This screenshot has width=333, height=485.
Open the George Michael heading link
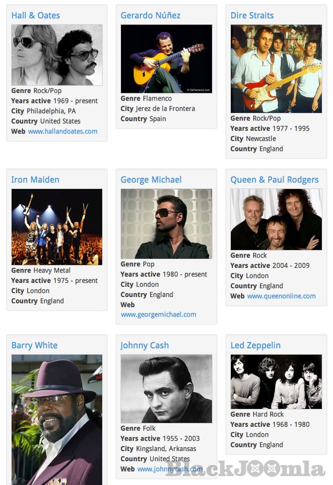(x=151, y=180)
